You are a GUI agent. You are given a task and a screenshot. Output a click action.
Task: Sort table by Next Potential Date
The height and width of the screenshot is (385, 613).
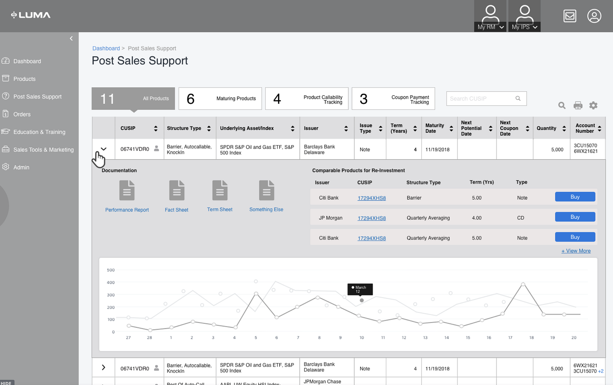[x=490, y=128]
